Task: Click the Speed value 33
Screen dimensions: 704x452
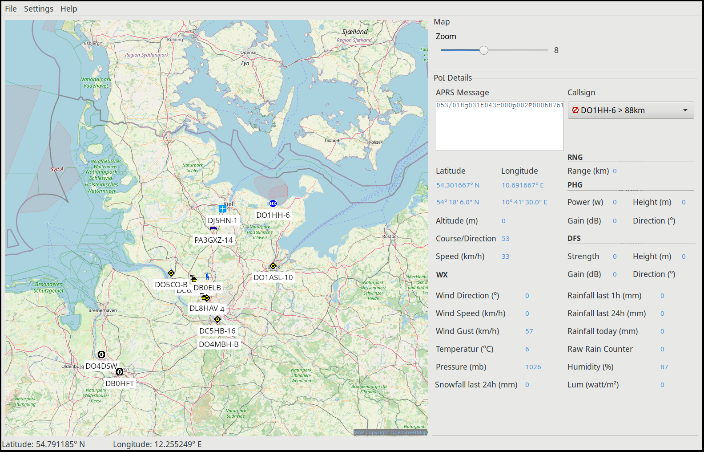Action: (506, 257)
